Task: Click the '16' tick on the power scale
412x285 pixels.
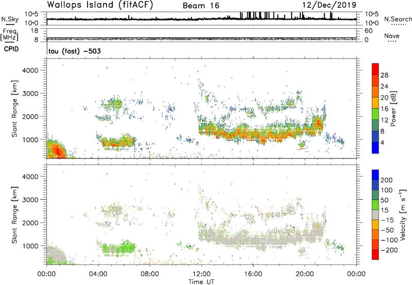Action: pos(384,109)
